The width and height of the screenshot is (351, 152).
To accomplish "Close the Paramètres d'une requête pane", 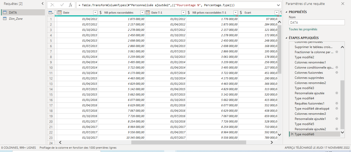I will click(x=343, y=4).
